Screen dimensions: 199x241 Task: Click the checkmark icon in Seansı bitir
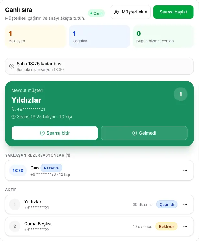click(42, 133)
